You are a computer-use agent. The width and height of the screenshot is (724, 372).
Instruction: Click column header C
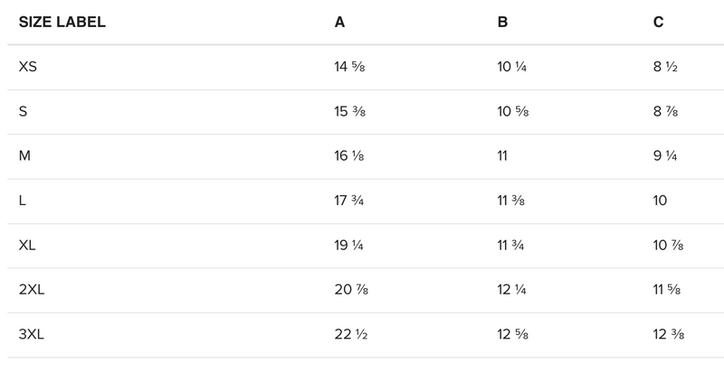click(658, 23)
